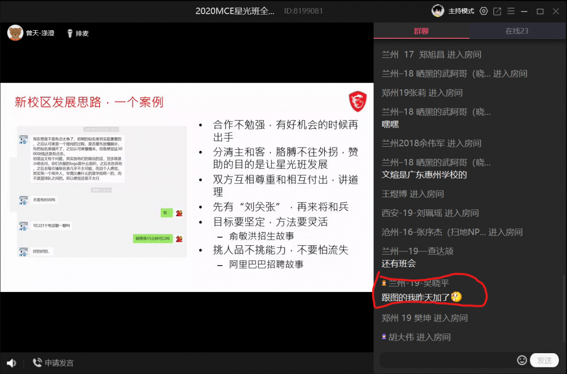
Task: Click the red dragon shield logo on slide
Action: click(x=358, y=102)
